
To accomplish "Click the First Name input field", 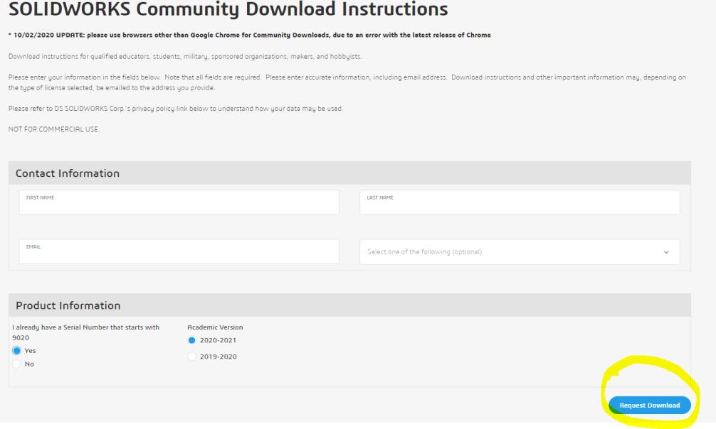I will [x=179, y=202].
